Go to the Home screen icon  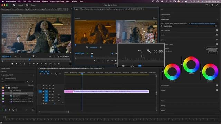[x=14, y=5]
